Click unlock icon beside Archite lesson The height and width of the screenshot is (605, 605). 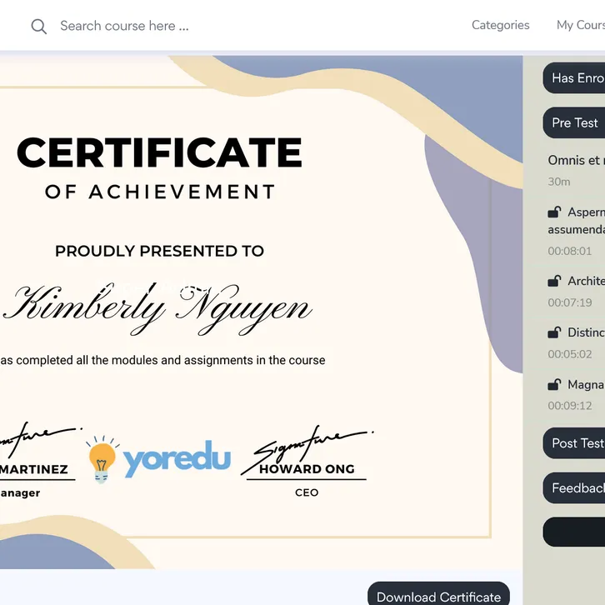click(554, 281)
